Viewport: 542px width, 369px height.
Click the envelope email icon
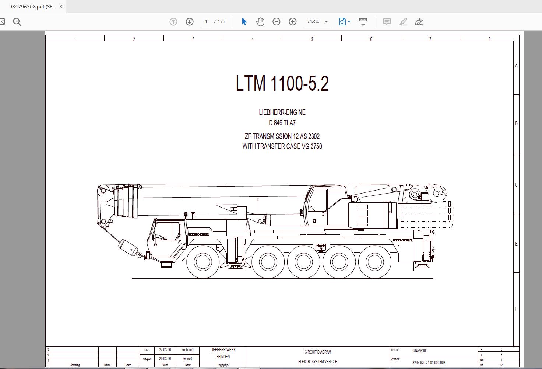(2, 22)
